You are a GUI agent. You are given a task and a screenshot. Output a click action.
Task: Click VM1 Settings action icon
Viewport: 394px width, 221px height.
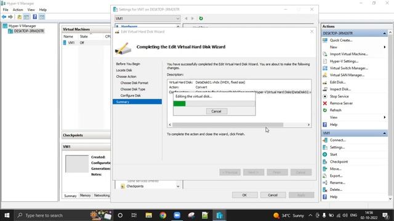[x=325, y=147]
